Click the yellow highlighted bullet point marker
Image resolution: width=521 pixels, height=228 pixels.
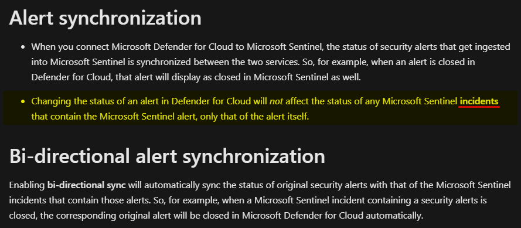pos(23,101)
